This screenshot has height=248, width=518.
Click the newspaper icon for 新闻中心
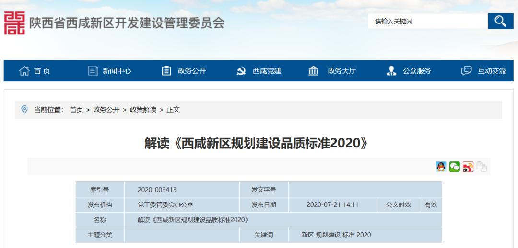coord(93,70)
